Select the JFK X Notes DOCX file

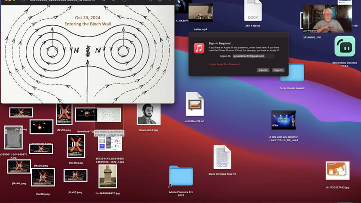pos(253,10)
